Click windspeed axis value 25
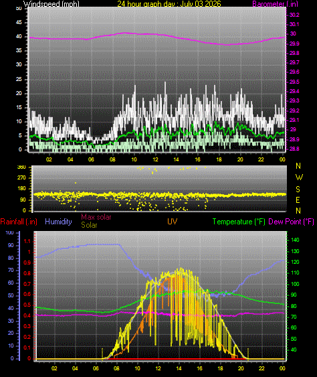 (x=19, y=79)
